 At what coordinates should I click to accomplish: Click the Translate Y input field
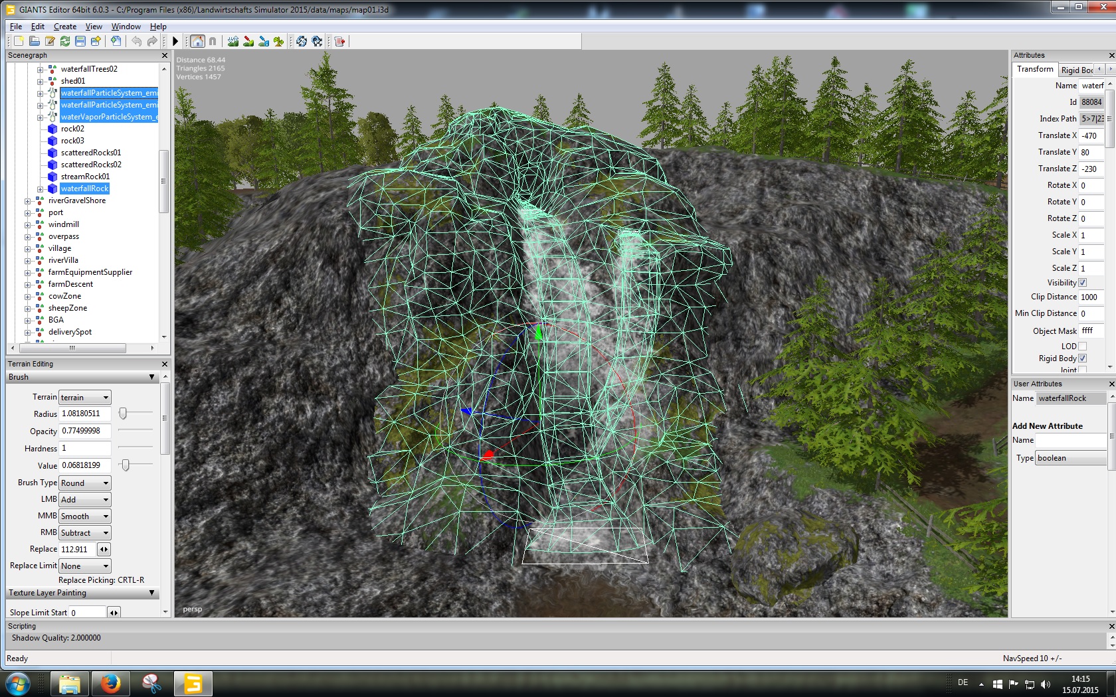point(1091,152)
